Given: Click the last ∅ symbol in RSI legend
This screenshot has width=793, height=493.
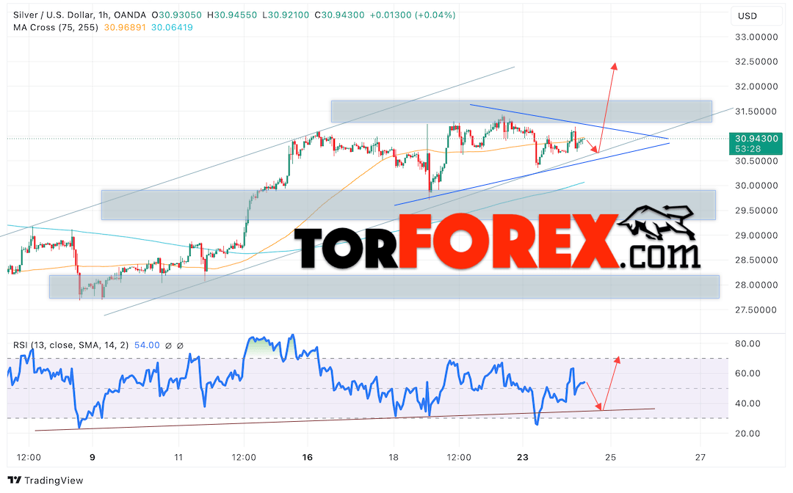Looking at the screenshot, I should coord(180,346).
